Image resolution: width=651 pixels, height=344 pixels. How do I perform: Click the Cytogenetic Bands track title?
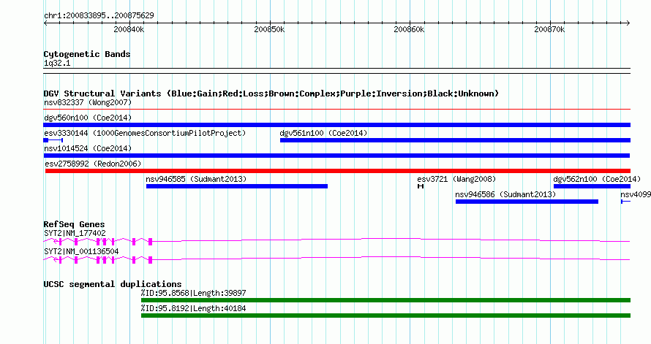(x=87, y=54)
